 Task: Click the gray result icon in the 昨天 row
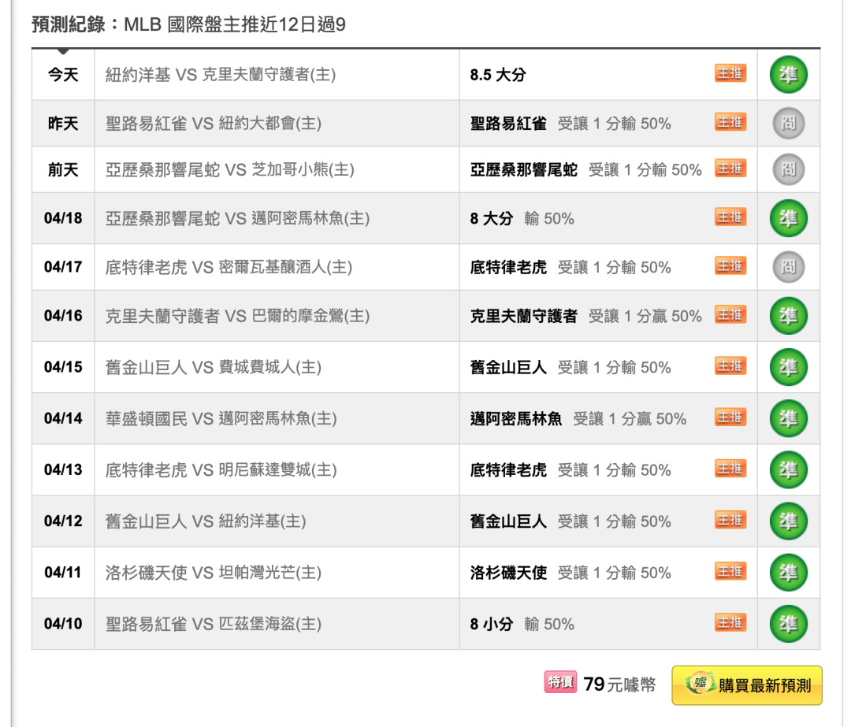click(789, 123)
